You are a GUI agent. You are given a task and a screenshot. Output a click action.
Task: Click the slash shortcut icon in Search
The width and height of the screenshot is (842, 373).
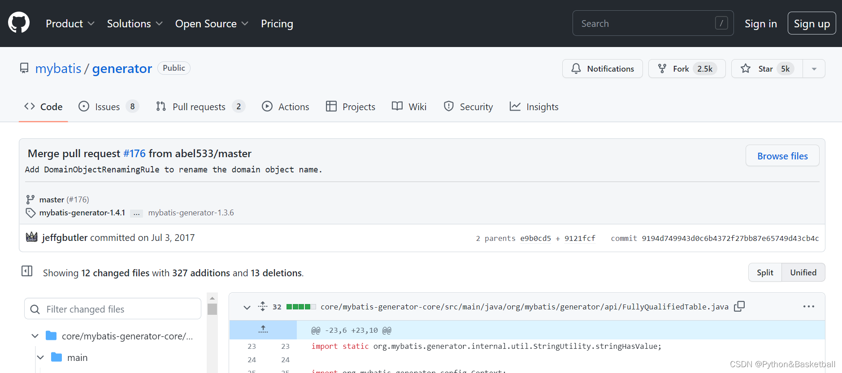click(721, 23)
